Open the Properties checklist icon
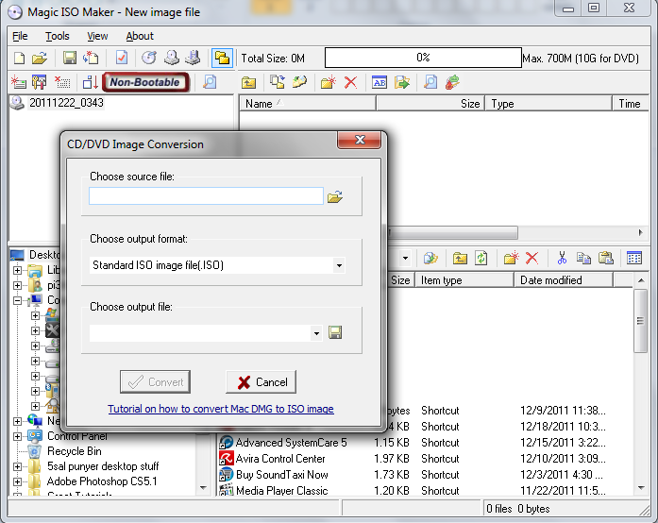The image size is (658, 523). 122,58
